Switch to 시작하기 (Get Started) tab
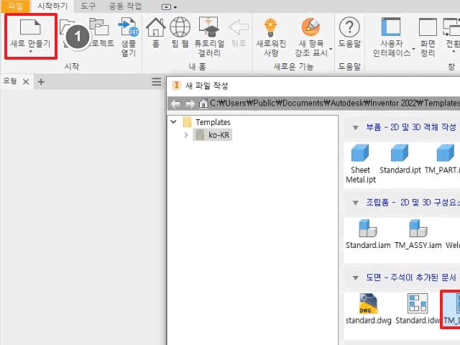Viewport: 460px width, 345px height. (x=52, y=6)
